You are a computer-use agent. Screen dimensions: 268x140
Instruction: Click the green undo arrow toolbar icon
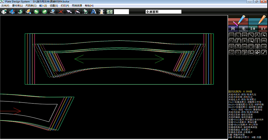pos(37,12)
